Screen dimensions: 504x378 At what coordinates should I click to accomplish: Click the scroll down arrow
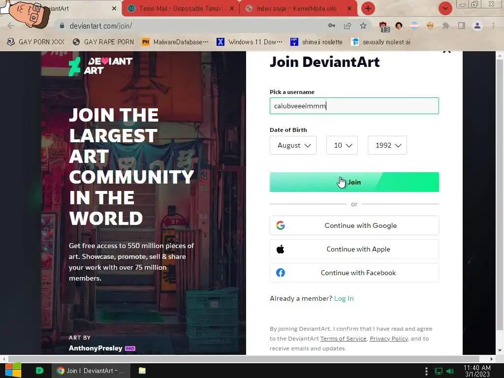500,350
